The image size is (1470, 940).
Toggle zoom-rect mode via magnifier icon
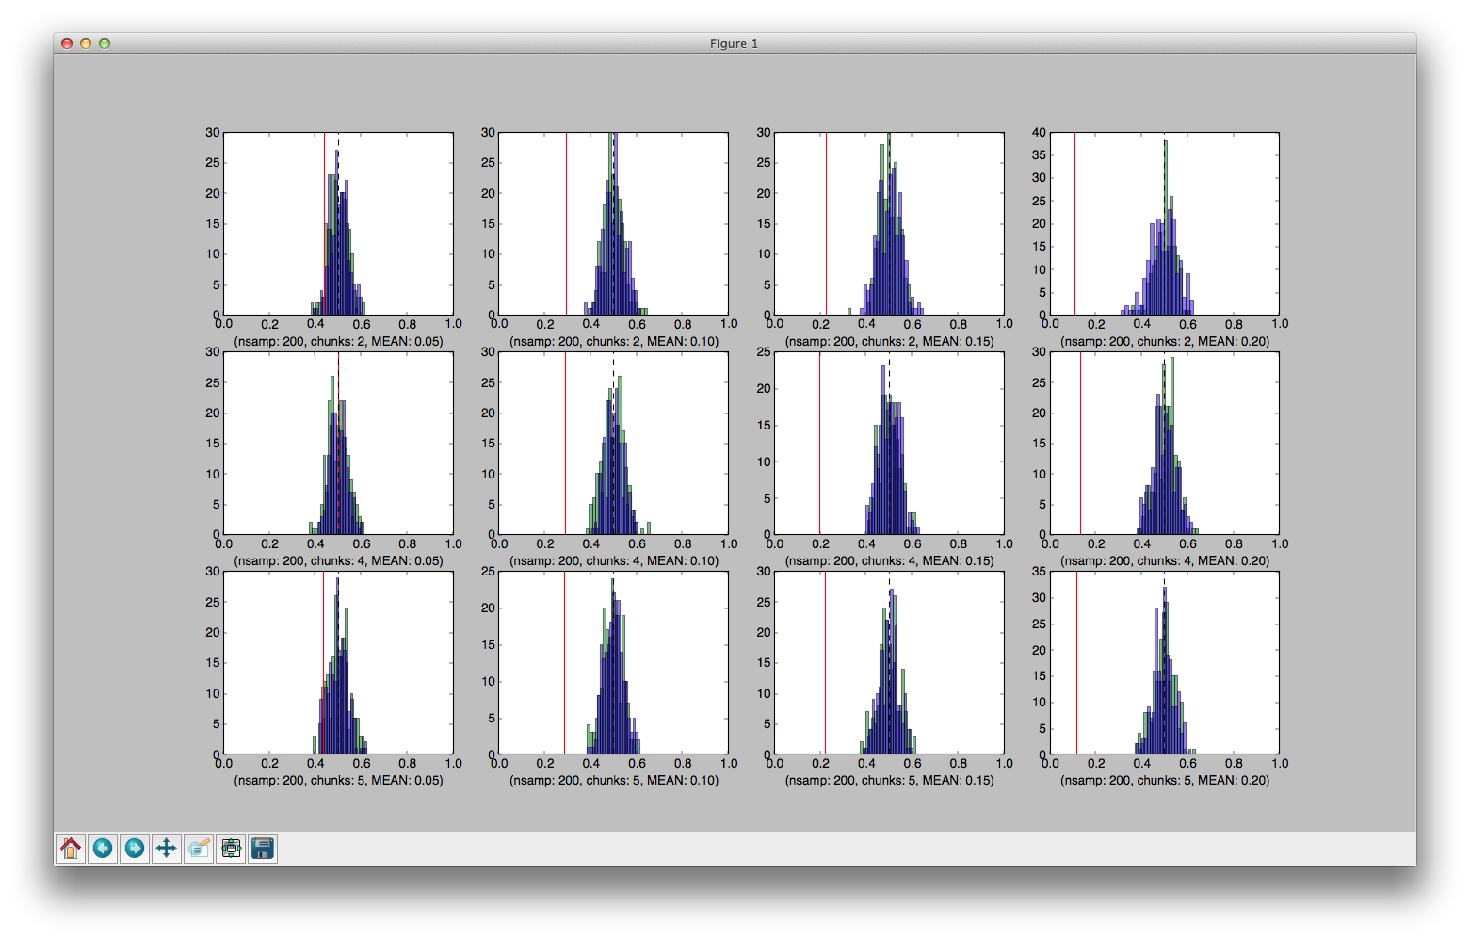(199, 849)
